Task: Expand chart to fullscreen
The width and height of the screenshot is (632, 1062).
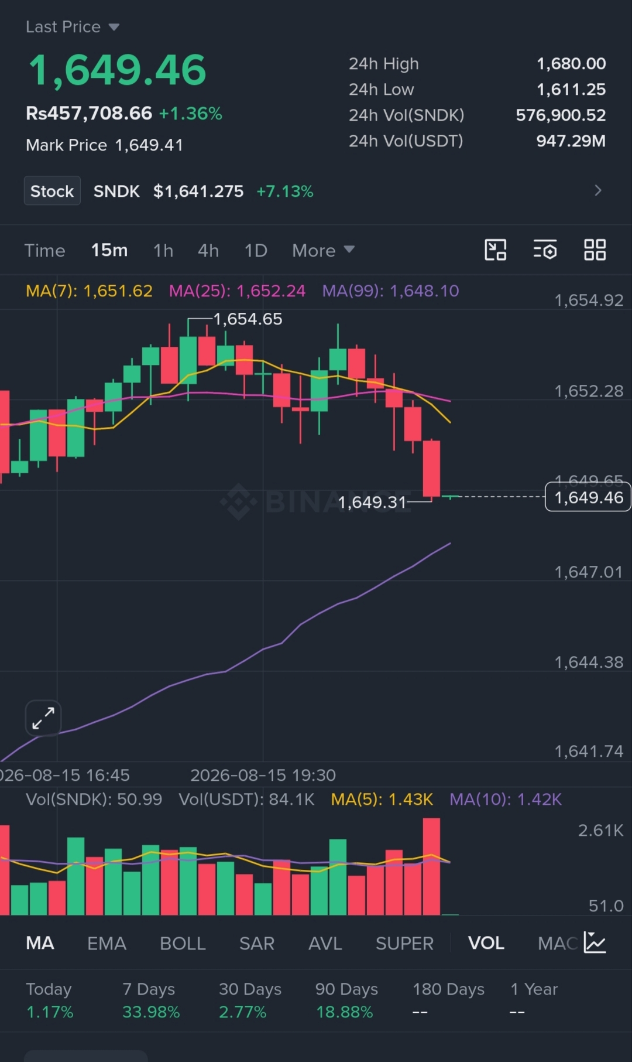Action: tap(43, 718)
